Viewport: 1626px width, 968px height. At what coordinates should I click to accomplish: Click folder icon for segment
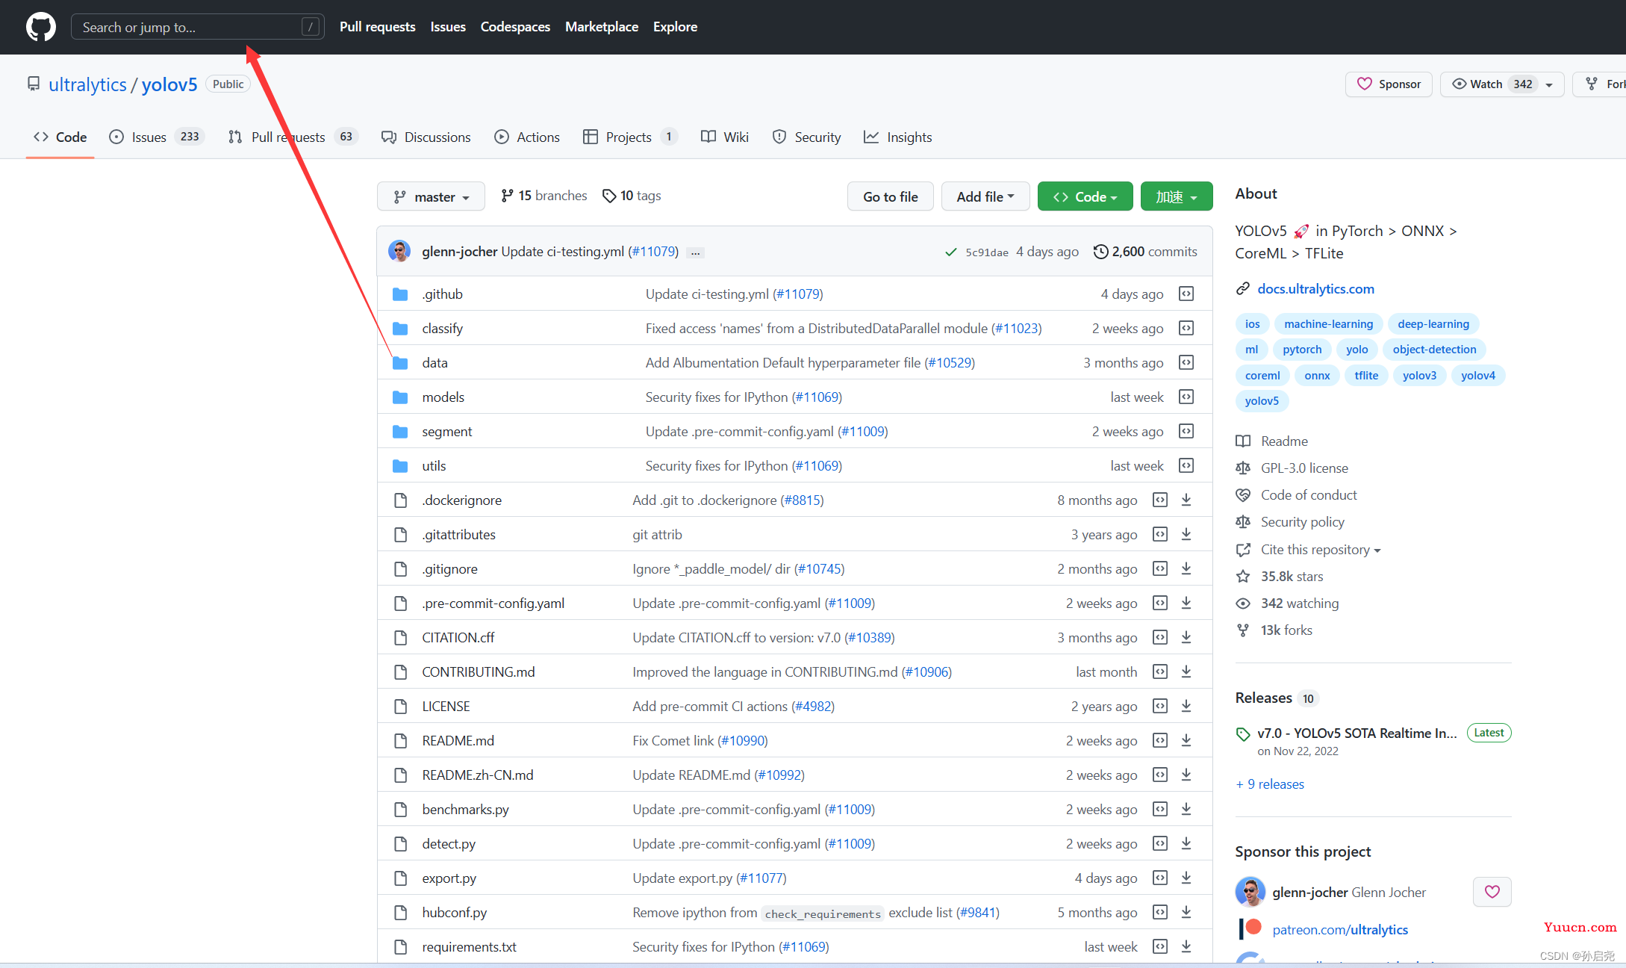400,432
